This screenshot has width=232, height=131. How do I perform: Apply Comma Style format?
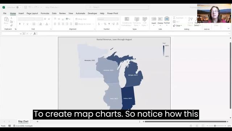point(109,24)
